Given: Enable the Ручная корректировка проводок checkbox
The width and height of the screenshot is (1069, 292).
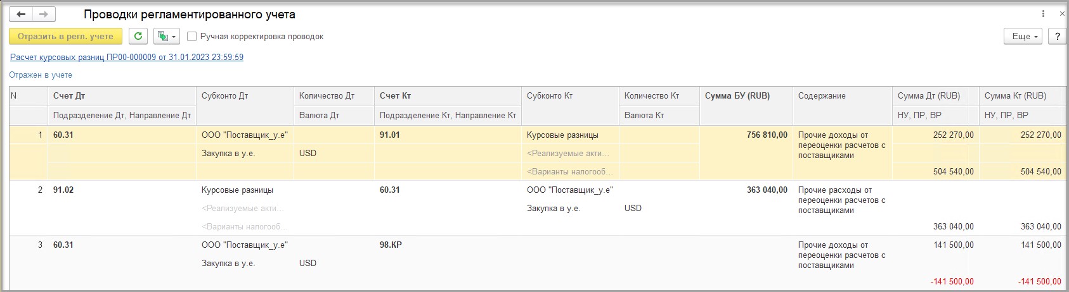Looking at the screenshot, I should [x=192, y=37].
